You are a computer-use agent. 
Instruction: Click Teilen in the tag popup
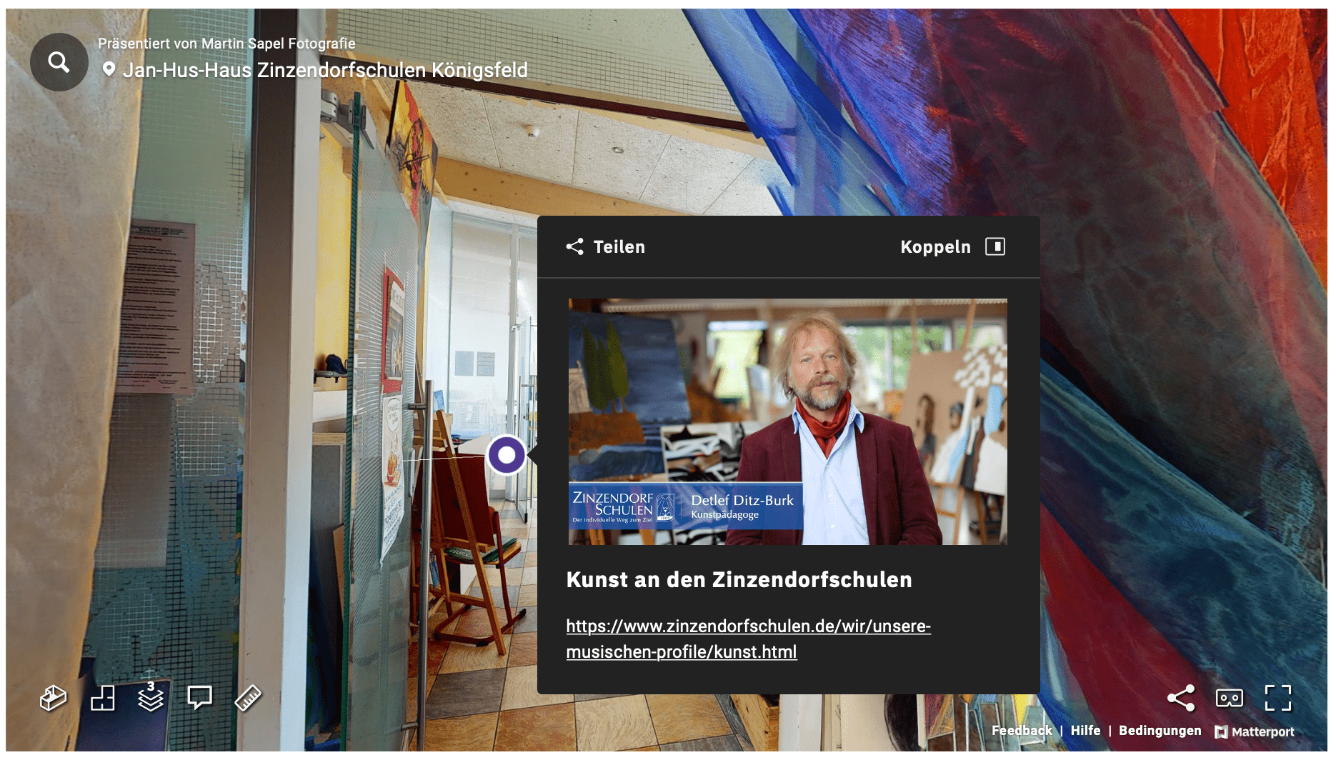coord(606,247)
